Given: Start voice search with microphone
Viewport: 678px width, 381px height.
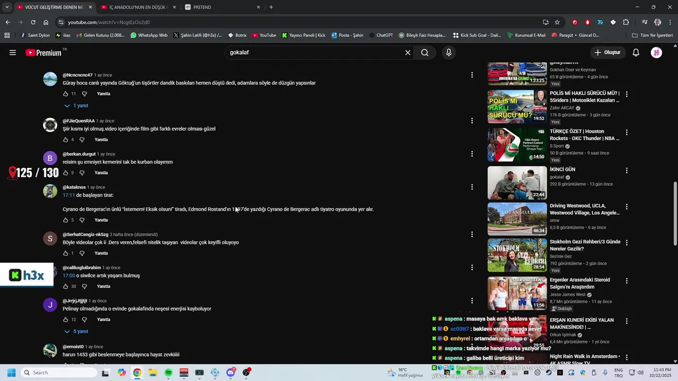Looking at the screenshot, I should (449, 52).
